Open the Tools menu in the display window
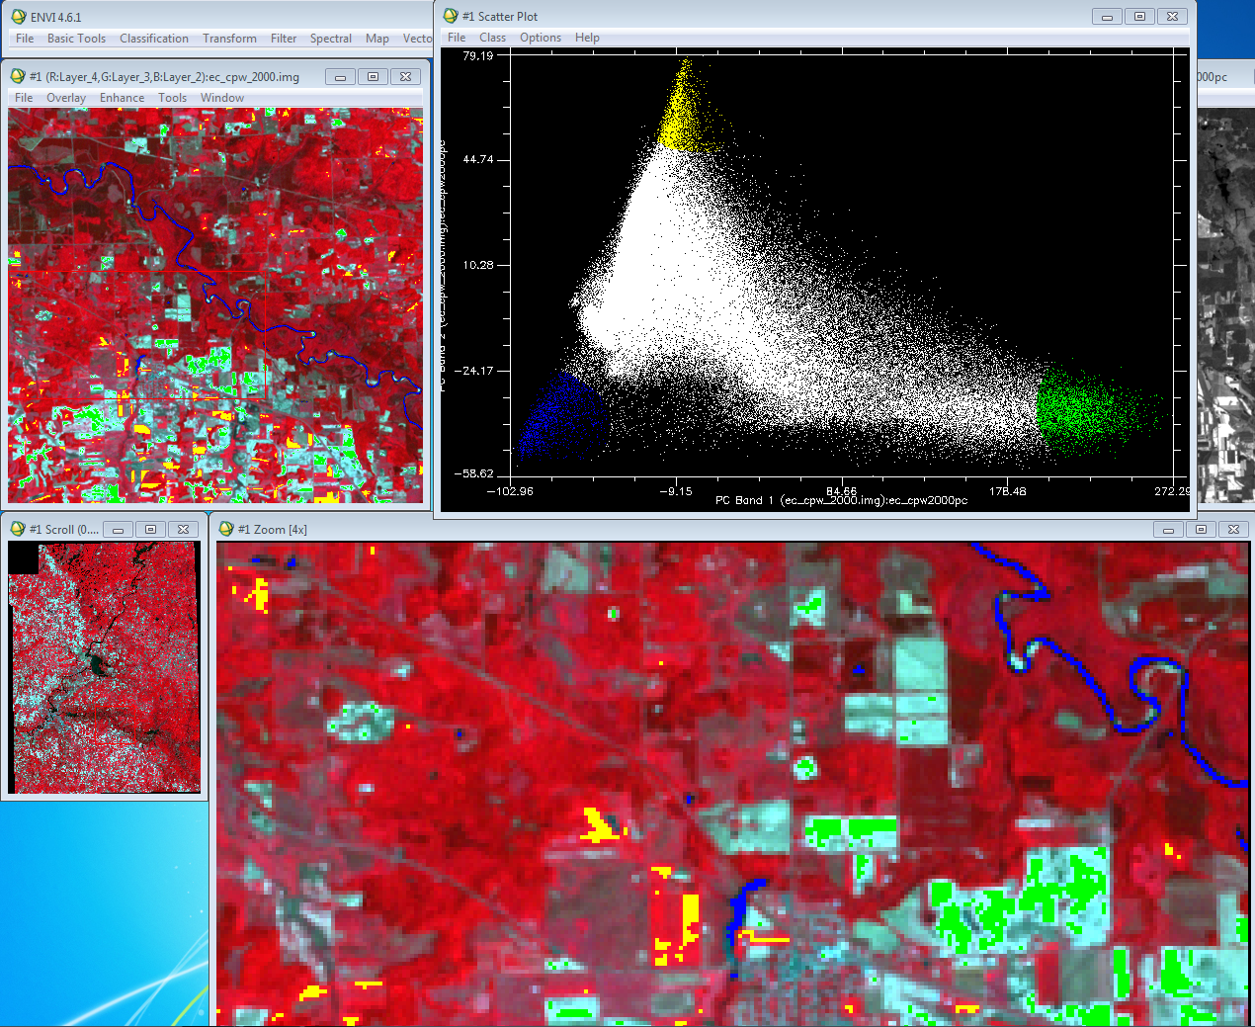The height and width of the screenshot is (1027, 1255). pyautogui.click(x=172, y=97)
